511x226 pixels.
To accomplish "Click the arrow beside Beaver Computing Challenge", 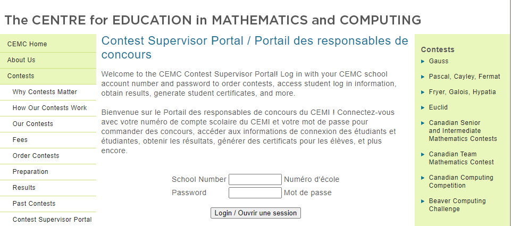I will [x=423, y=201].
